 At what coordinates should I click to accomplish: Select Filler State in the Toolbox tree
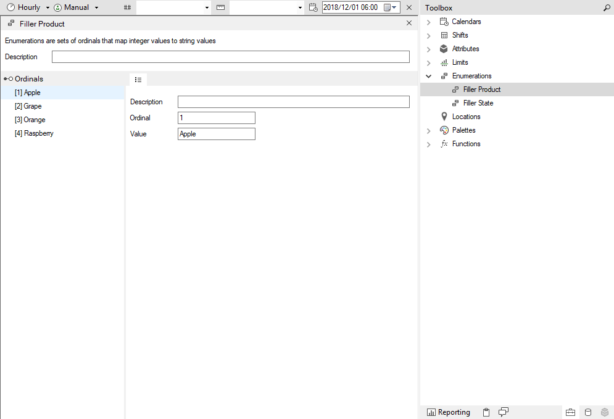(478, 103)
